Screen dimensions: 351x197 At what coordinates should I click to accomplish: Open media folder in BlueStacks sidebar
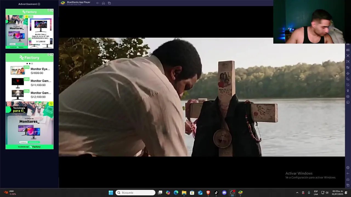click(x=348, y=67)
